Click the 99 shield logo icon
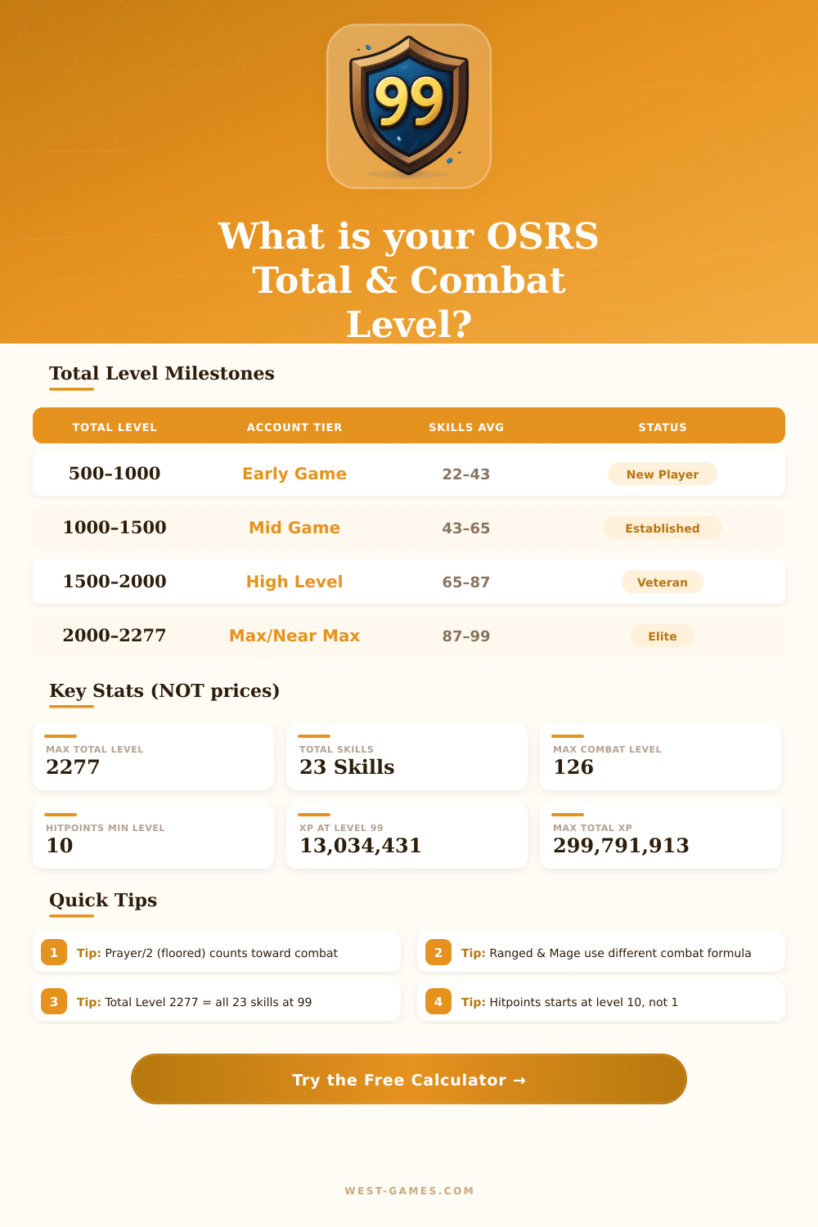 409,106
